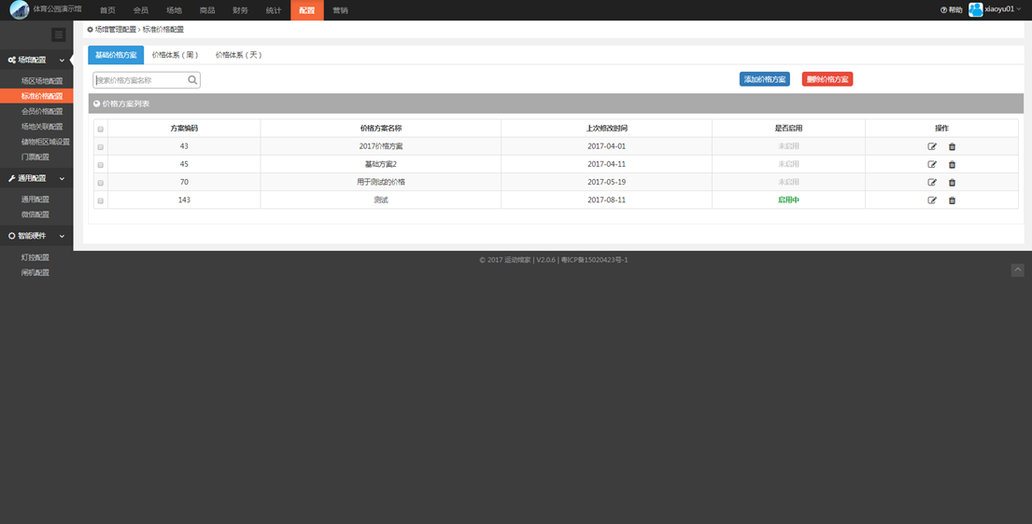Open the xiaoyu01 user dropdown
This screenshot has height=524, width=1032.
coord(1004,9)
